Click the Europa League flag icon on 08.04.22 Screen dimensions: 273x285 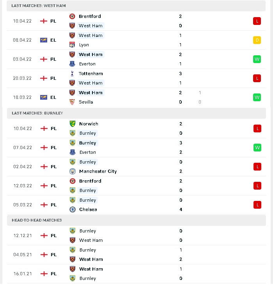click(x=44, y=40)
